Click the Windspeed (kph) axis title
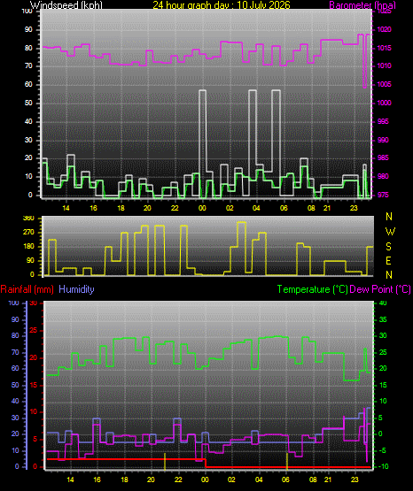This screenshot has height=491, width=413. coord(66,5)
